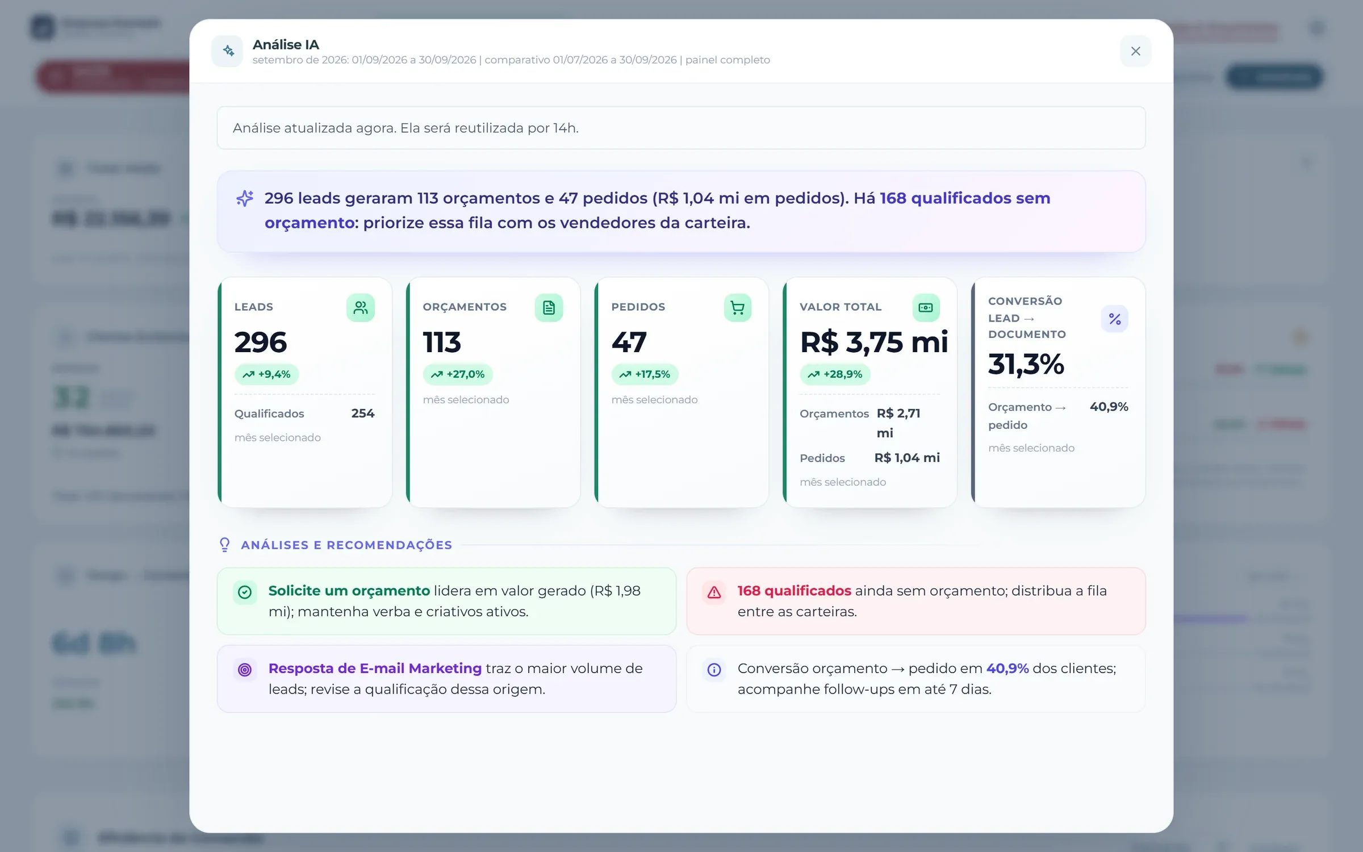
Task: Click the Leads value 296
Action: click(261, 342)
